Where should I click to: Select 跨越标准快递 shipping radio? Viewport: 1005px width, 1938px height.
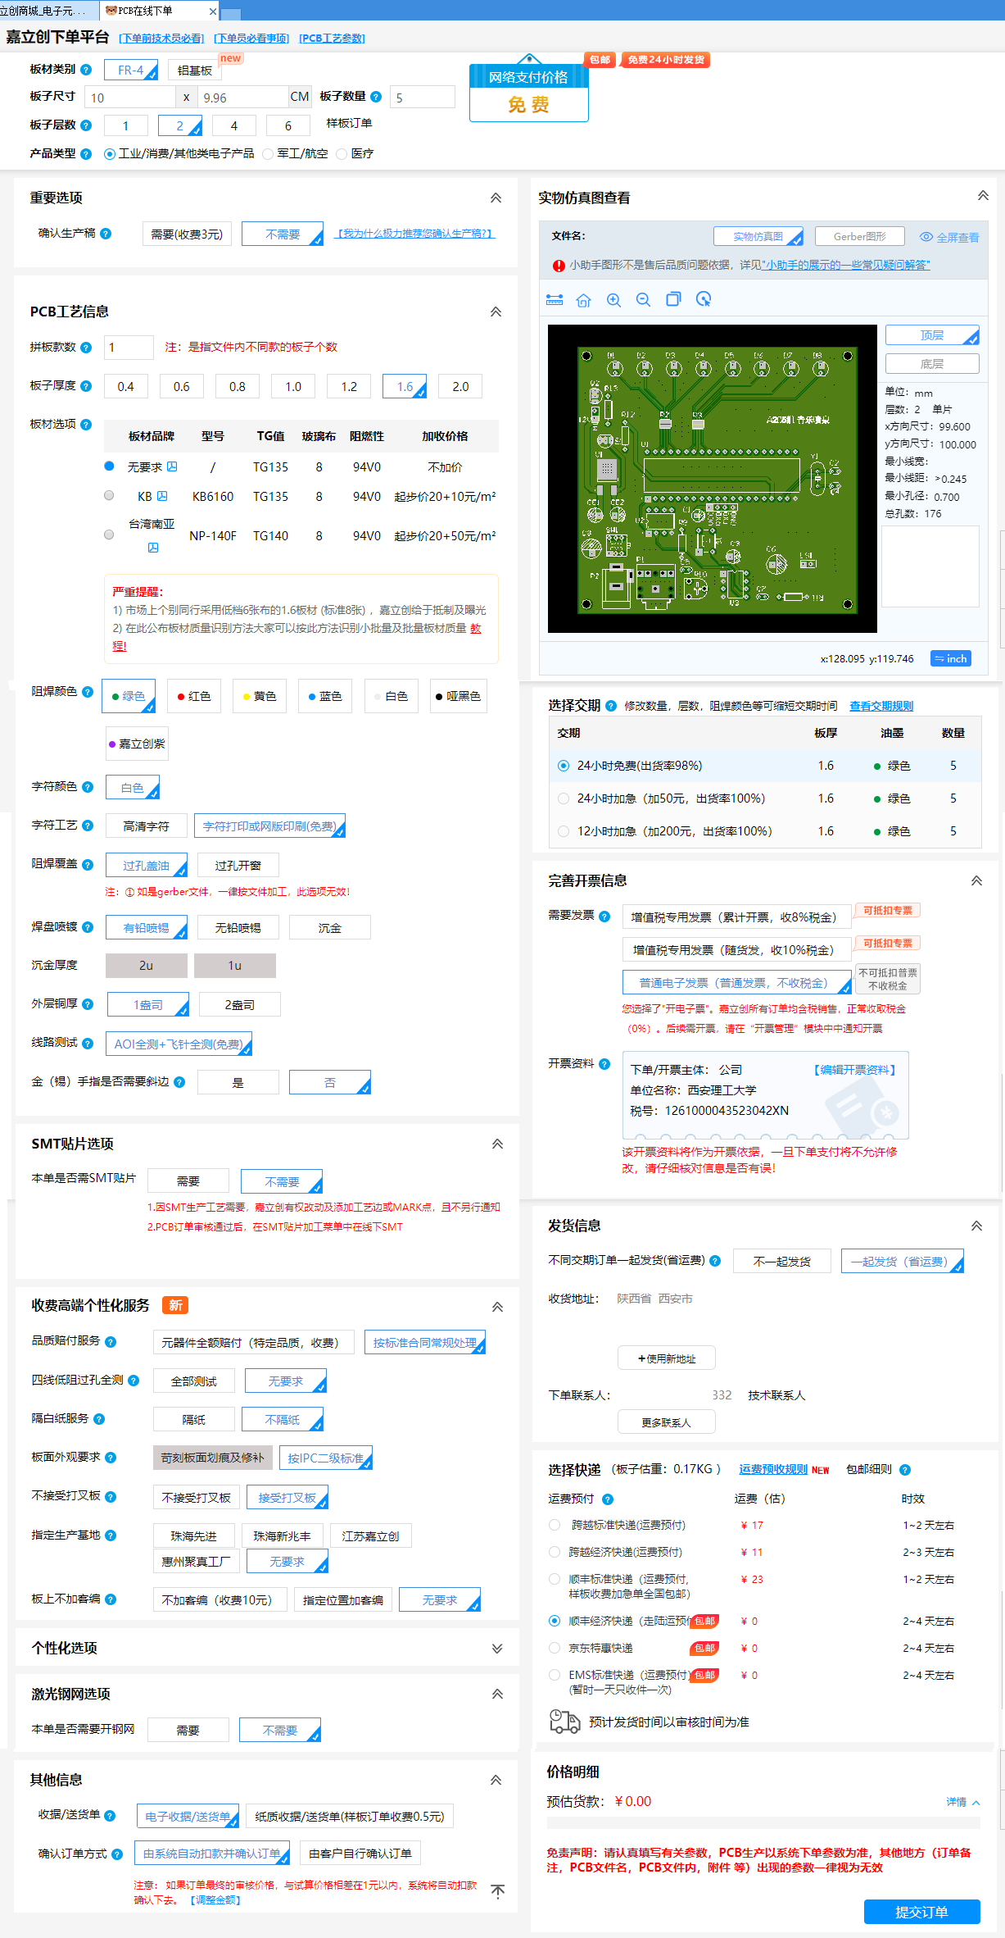tap(555, 1525)
